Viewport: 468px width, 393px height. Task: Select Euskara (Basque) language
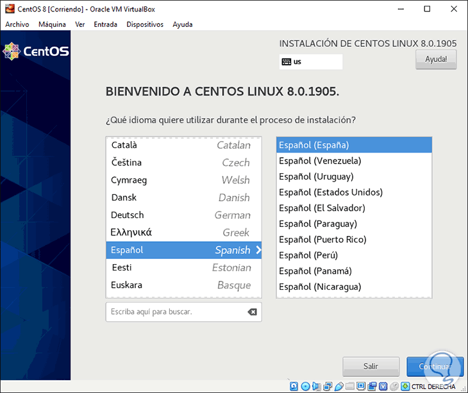[x=183, y=285]
